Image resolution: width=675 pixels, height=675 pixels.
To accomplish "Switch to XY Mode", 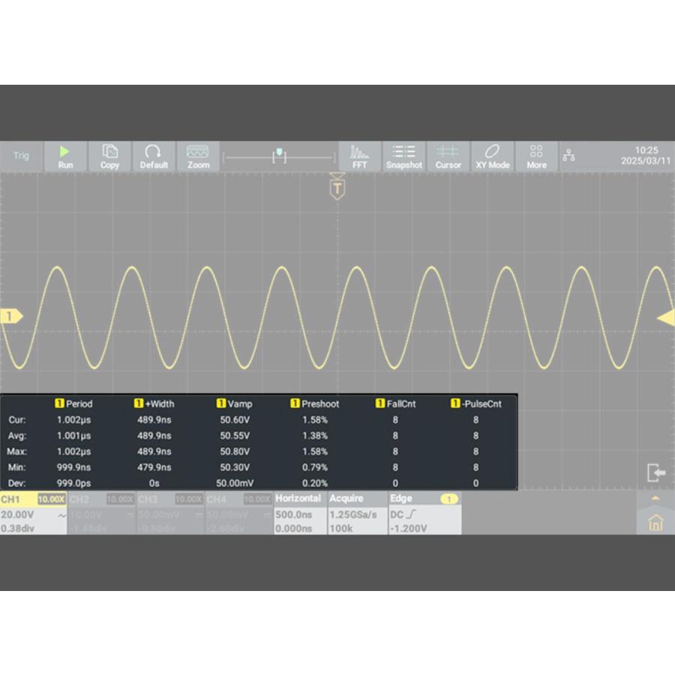I will tap(493, 157).
